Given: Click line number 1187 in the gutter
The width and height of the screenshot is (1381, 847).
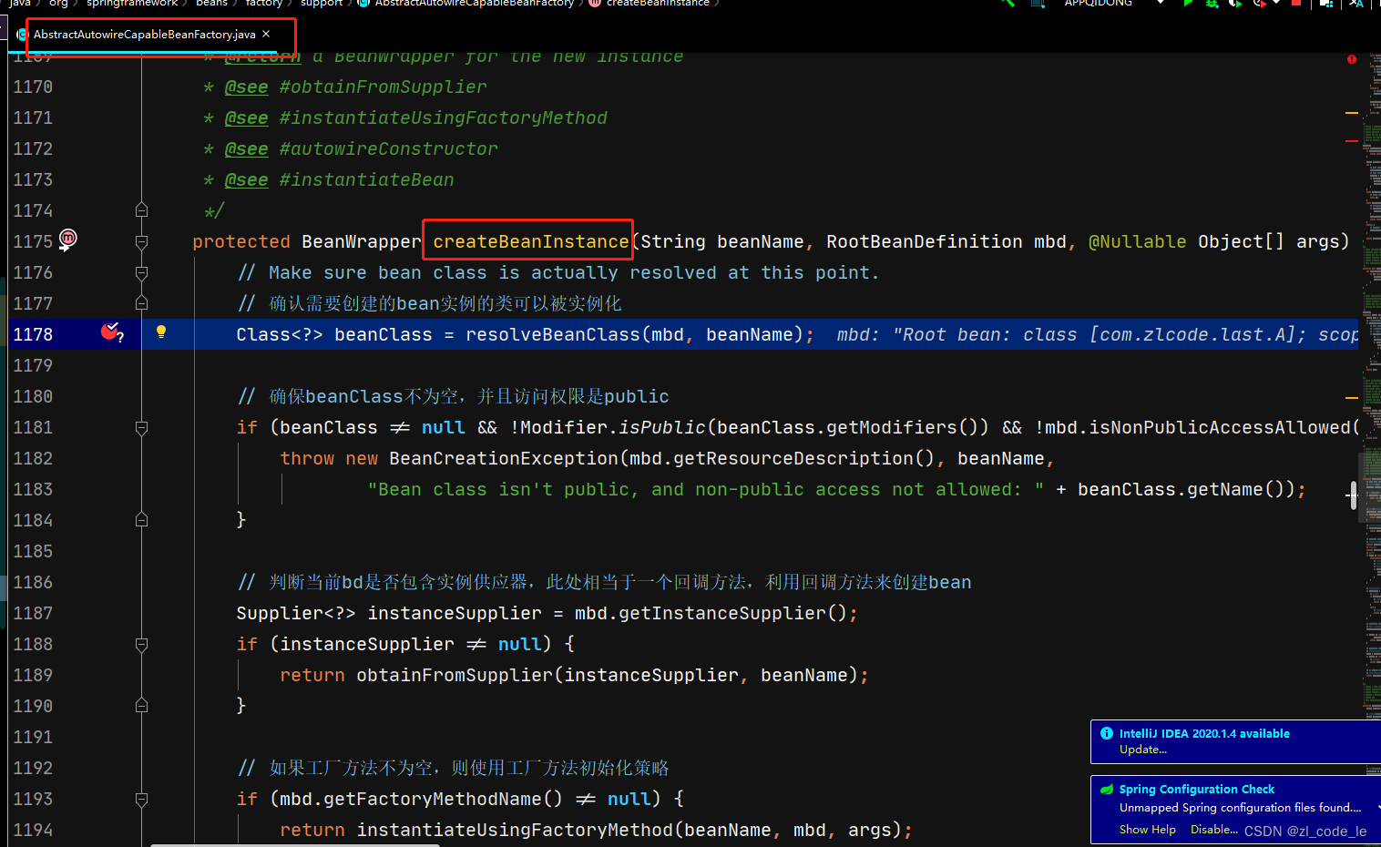Looking at the screenshot, I should tap(33, 613).
